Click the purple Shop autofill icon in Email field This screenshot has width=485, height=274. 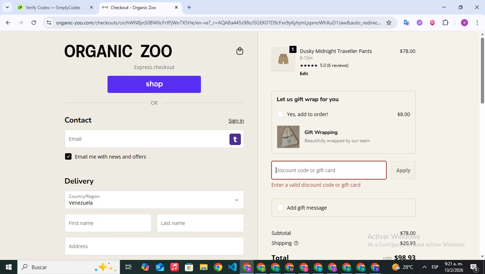[x=235, y=139]
